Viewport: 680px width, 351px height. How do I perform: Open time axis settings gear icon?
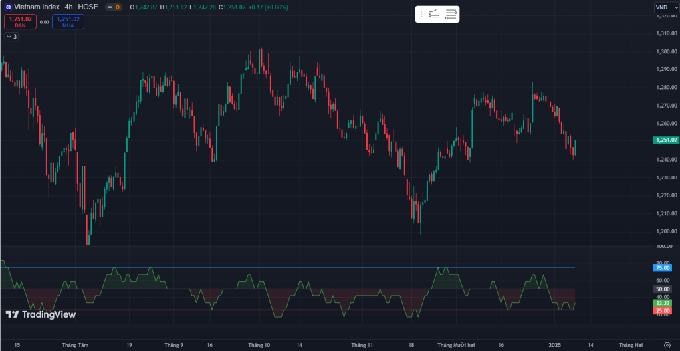point(667,345)
